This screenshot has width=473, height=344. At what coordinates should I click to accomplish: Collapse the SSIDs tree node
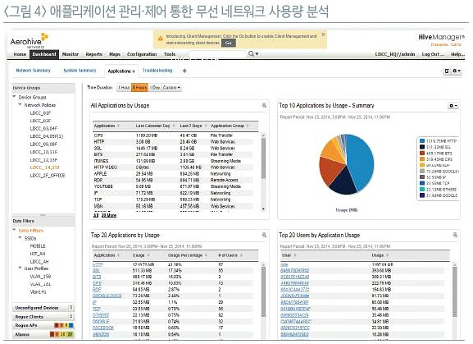coord(20,238)
